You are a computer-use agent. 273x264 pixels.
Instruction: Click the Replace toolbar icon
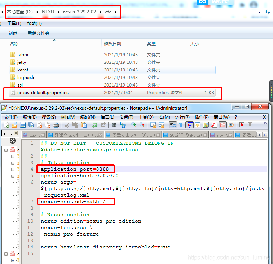tap(123, 125)
